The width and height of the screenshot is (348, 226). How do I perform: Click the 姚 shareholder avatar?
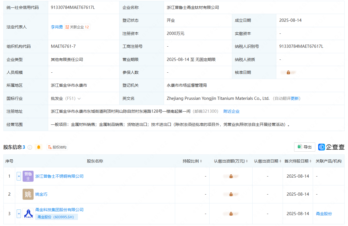[x=28, y=194]
